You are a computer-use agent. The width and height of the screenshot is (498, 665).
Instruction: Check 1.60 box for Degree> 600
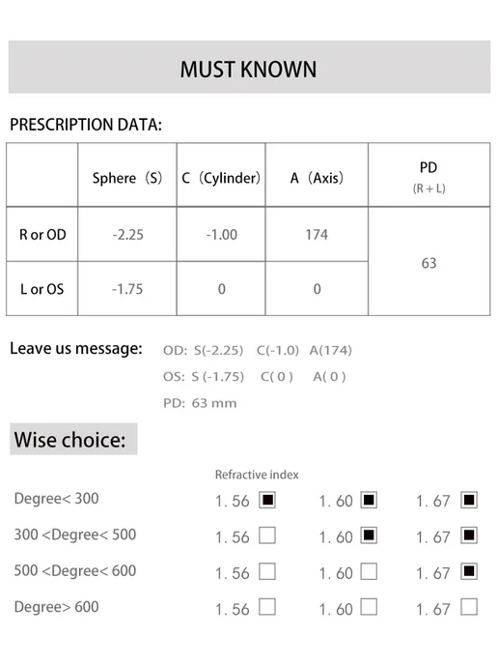pos(369,607)
